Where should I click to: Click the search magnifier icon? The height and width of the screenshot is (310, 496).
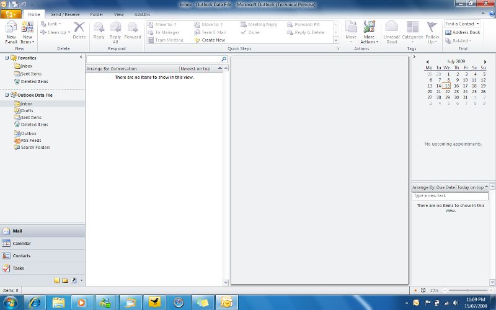(224, 59)
